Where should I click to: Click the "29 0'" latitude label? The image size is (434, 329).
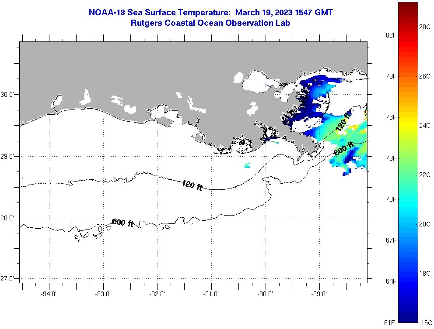click(x=7, y=157)
